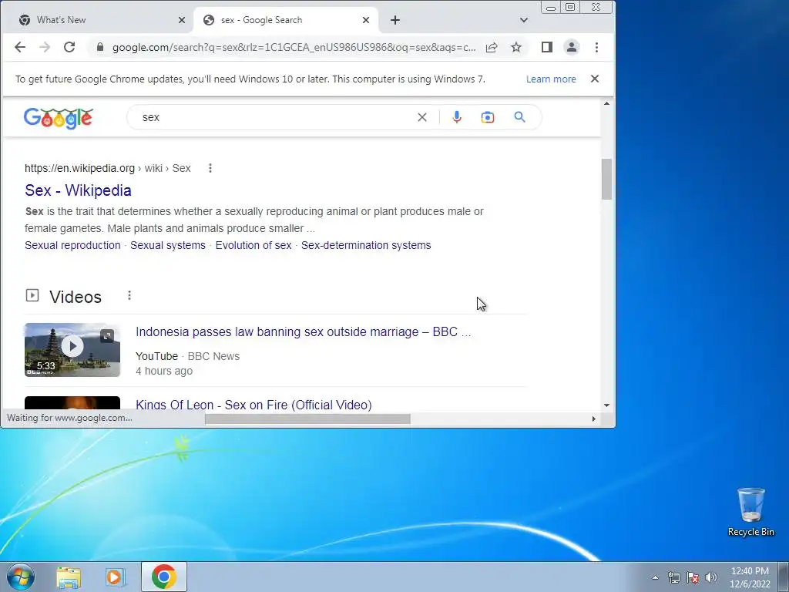Open the Chrome profile avatar

[x=572, y=47]
